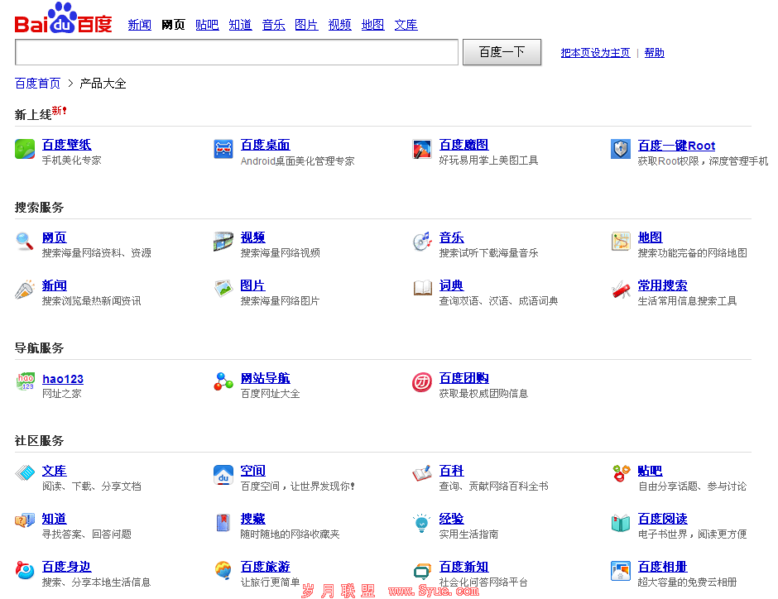Click the 百度一下 search button
The image size is (778, 599).
502,52
